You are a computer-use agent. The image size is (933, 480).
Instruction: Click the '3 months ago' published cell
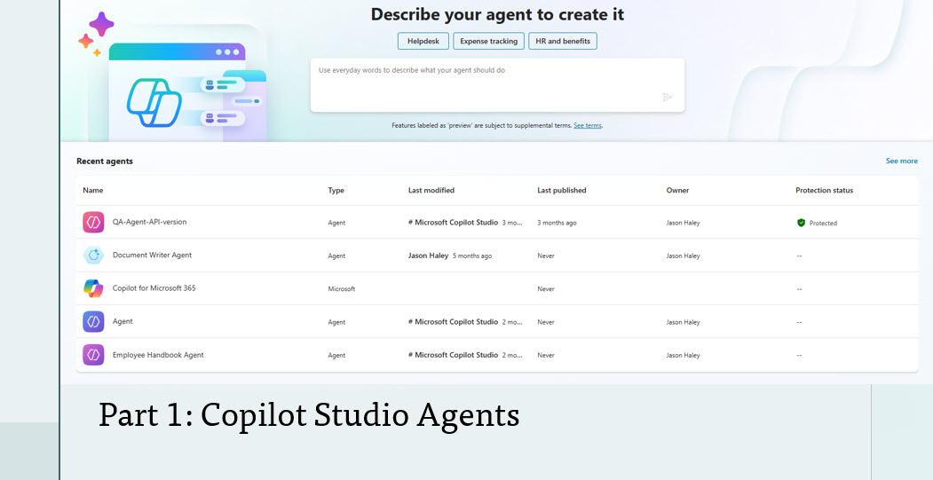(x=557, y=223)
